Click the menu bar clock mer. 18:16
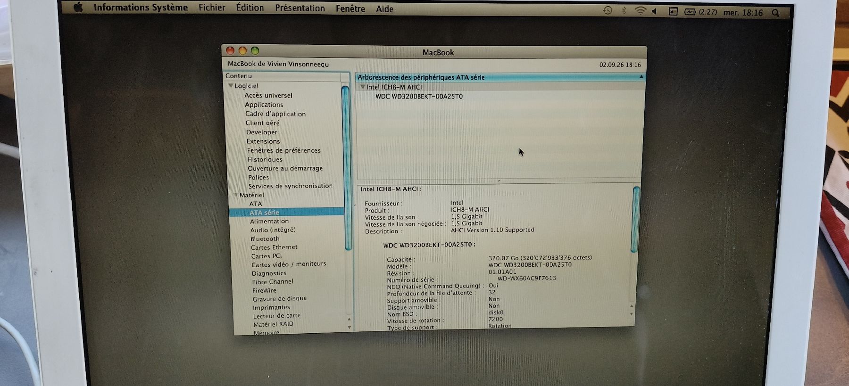 (743, 13)
